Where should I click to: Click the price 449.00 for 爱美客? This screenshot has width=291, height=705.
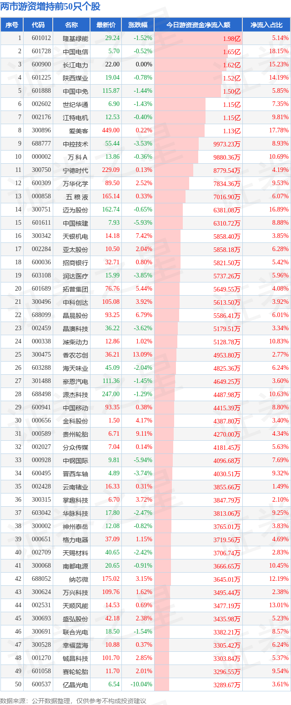pos(112,131)
